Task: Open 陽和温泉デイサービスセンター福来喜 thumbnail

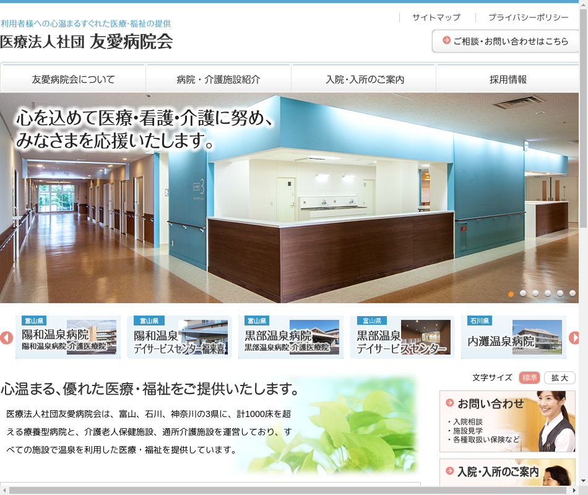Action: pyautogui.click(x=179, y=337)
